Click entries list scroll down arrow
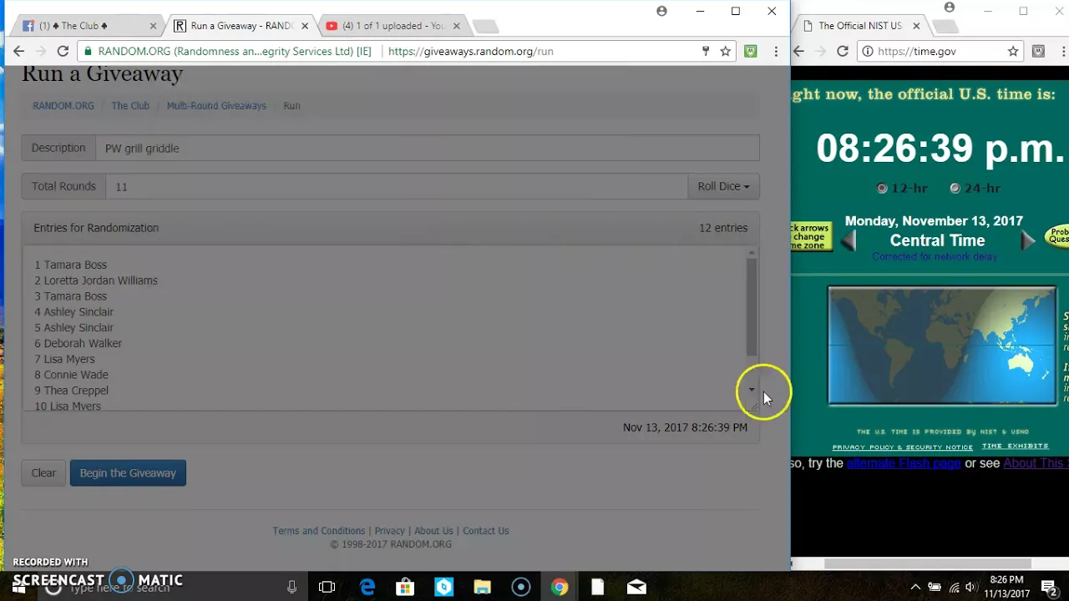 coord(752,390)
